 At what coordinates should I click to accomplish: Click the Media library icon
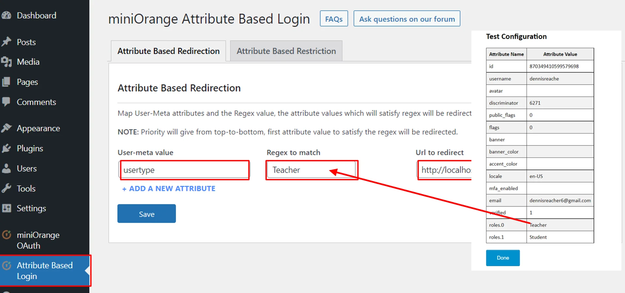(6, 62)
